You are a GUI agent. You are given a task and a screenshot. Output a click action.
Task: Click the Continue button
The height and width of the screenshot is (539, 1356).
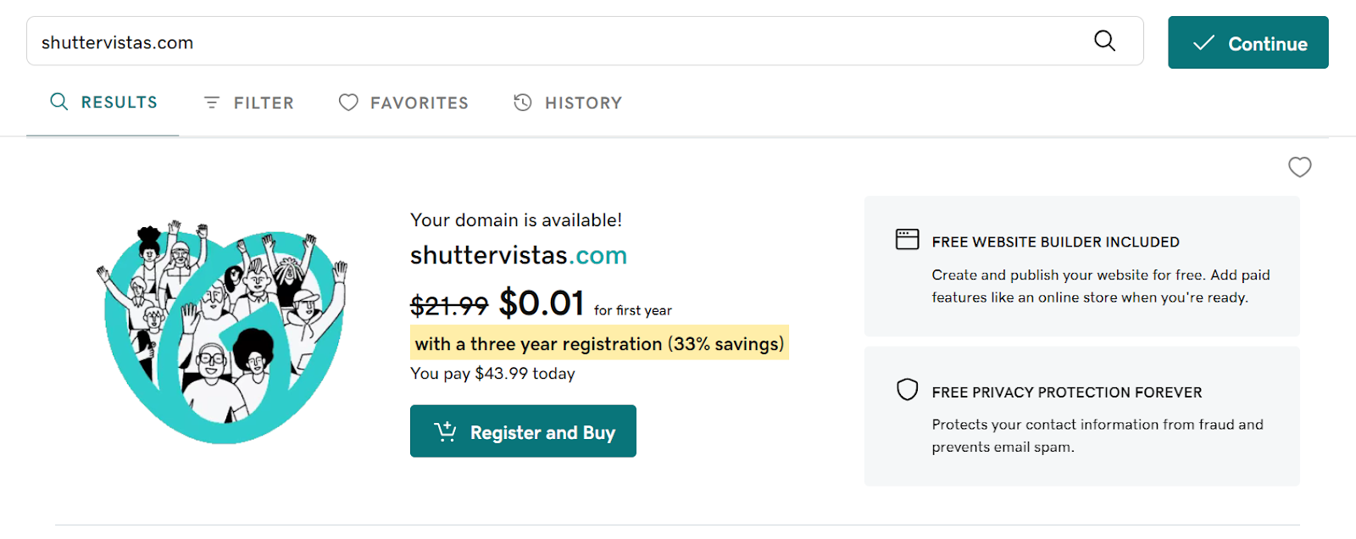tap(1248, 42)
